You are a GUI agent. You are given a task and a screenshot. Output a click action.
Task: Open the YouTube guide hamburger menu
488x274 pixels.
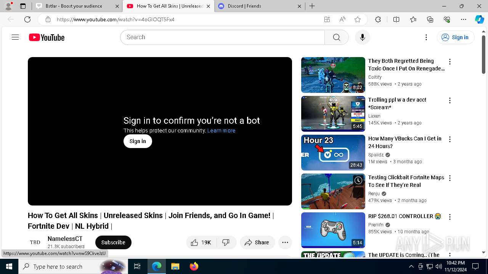[x=15, y=37]
